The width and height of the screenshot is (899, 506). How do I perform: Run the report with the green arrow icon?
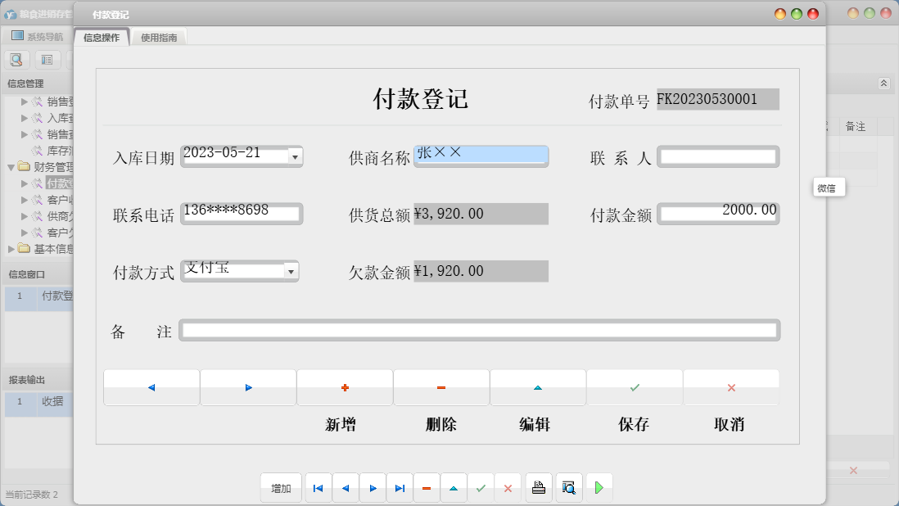[x=599, y=487]
